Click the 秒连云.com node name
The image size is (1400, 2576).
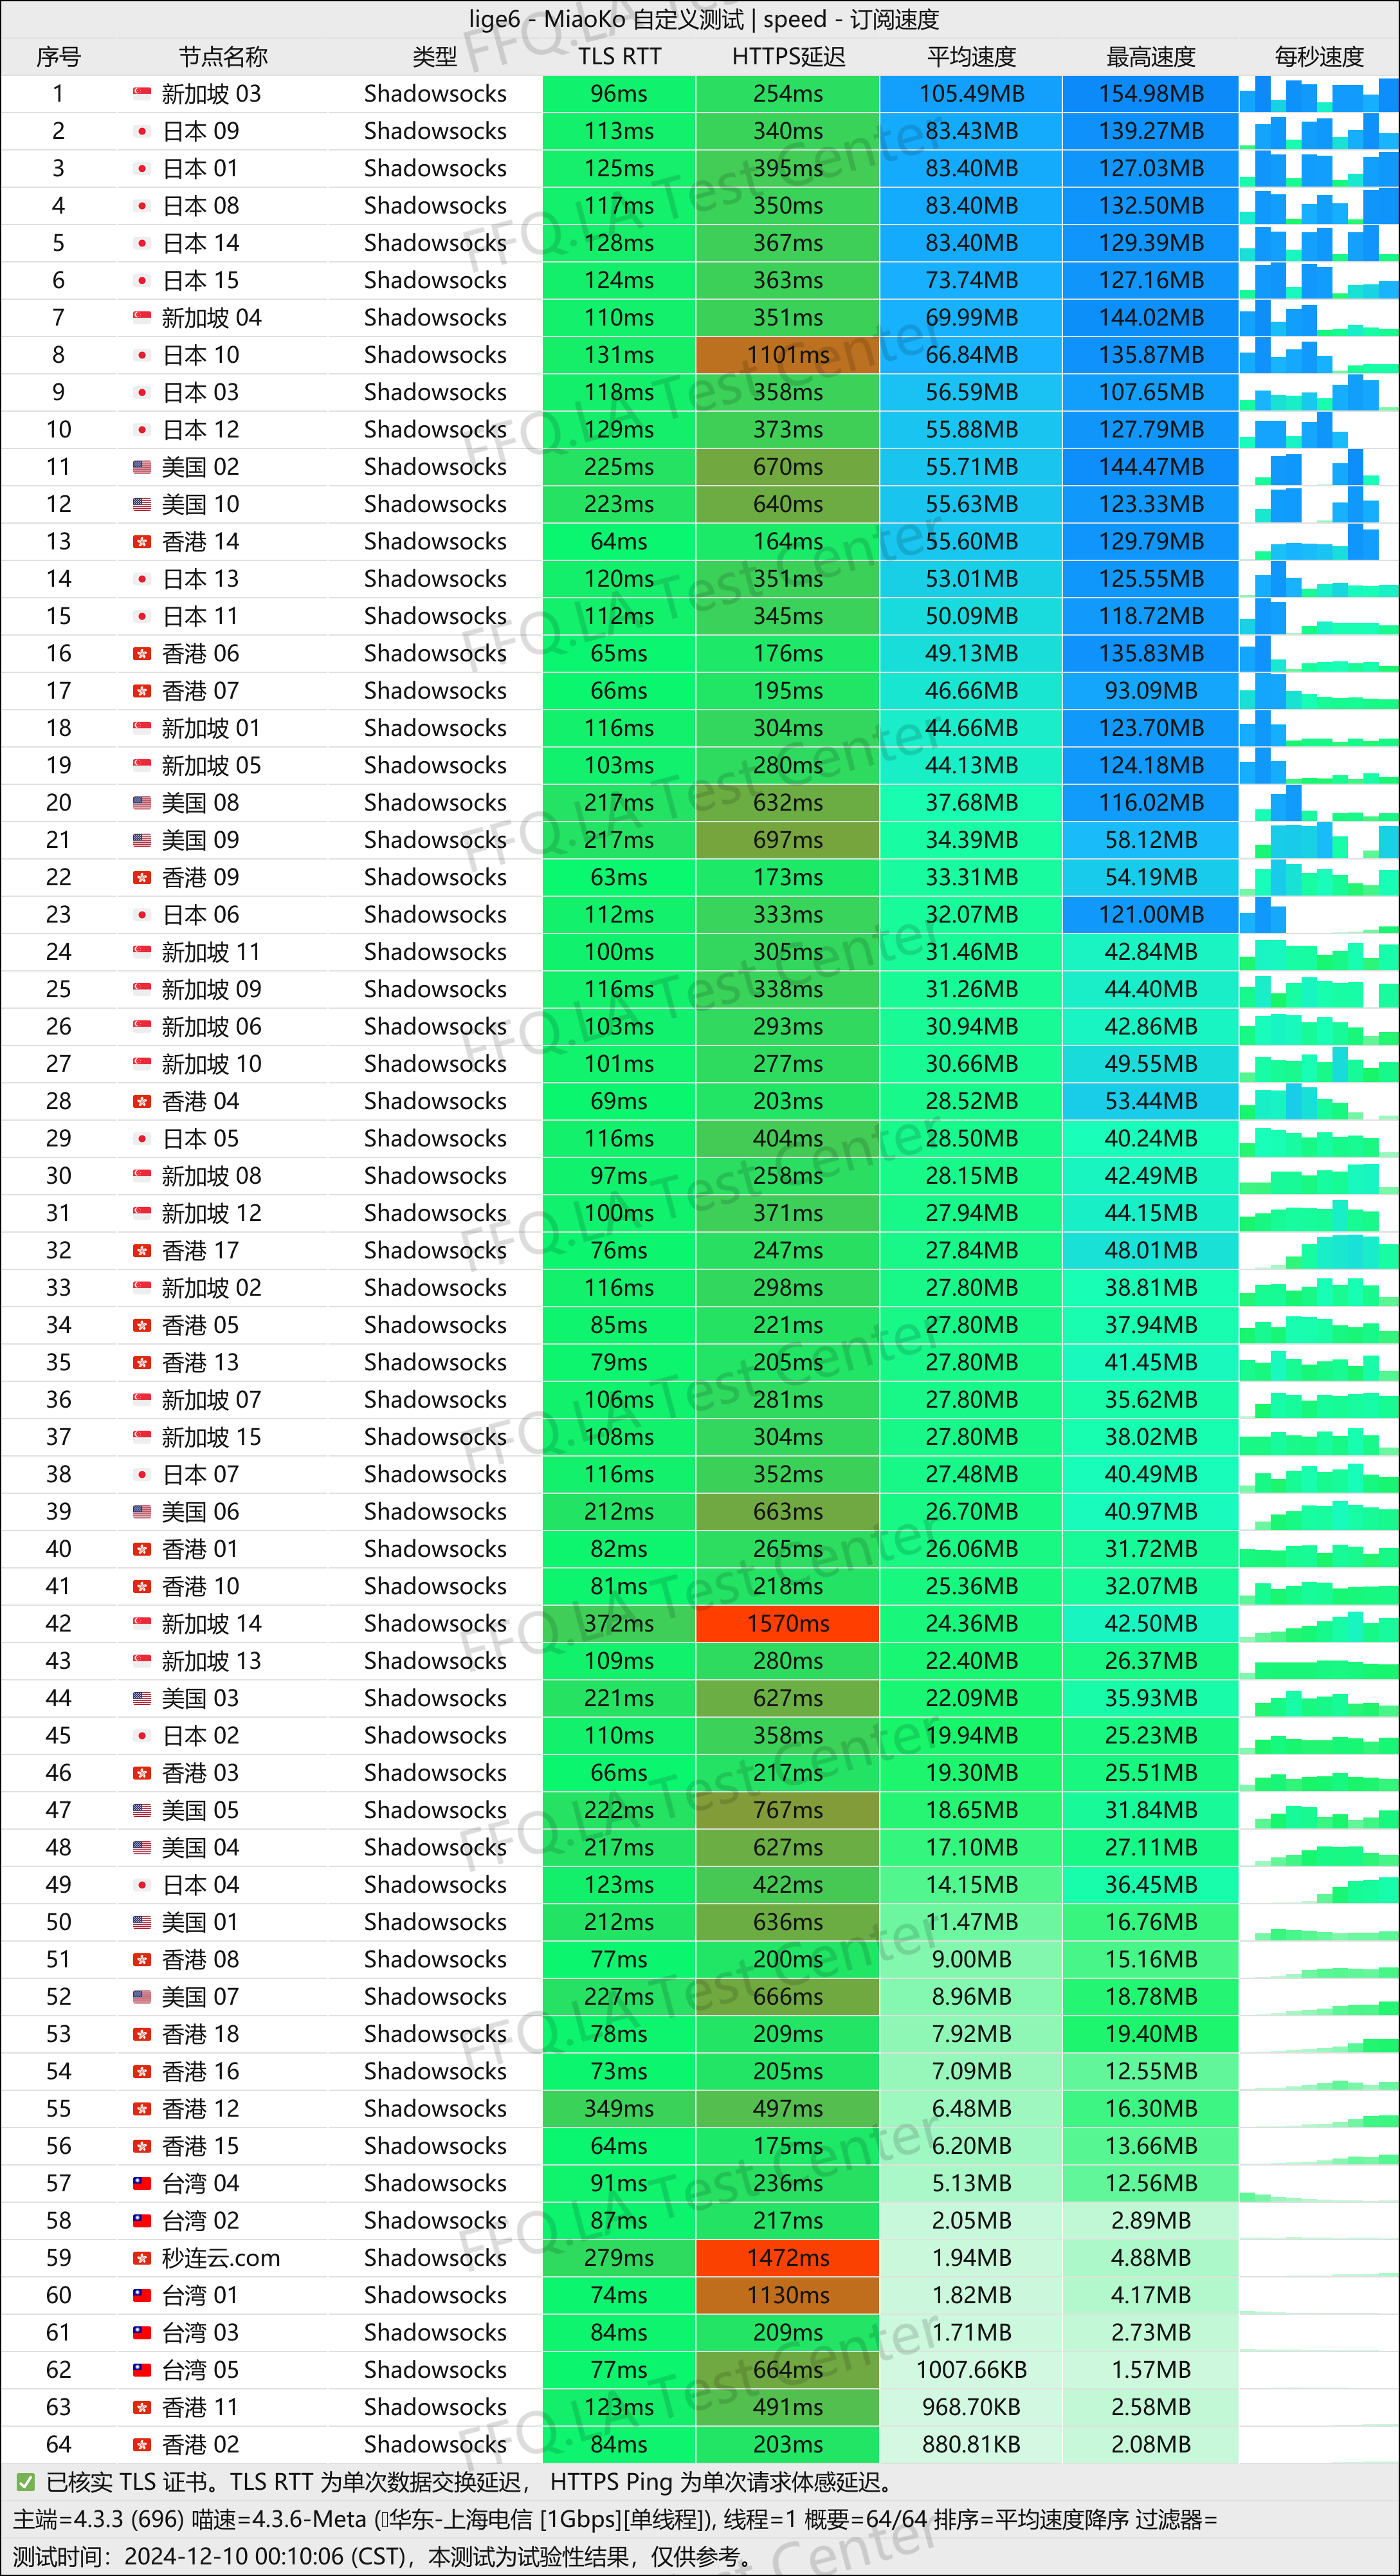click(x=221, y=2258)
